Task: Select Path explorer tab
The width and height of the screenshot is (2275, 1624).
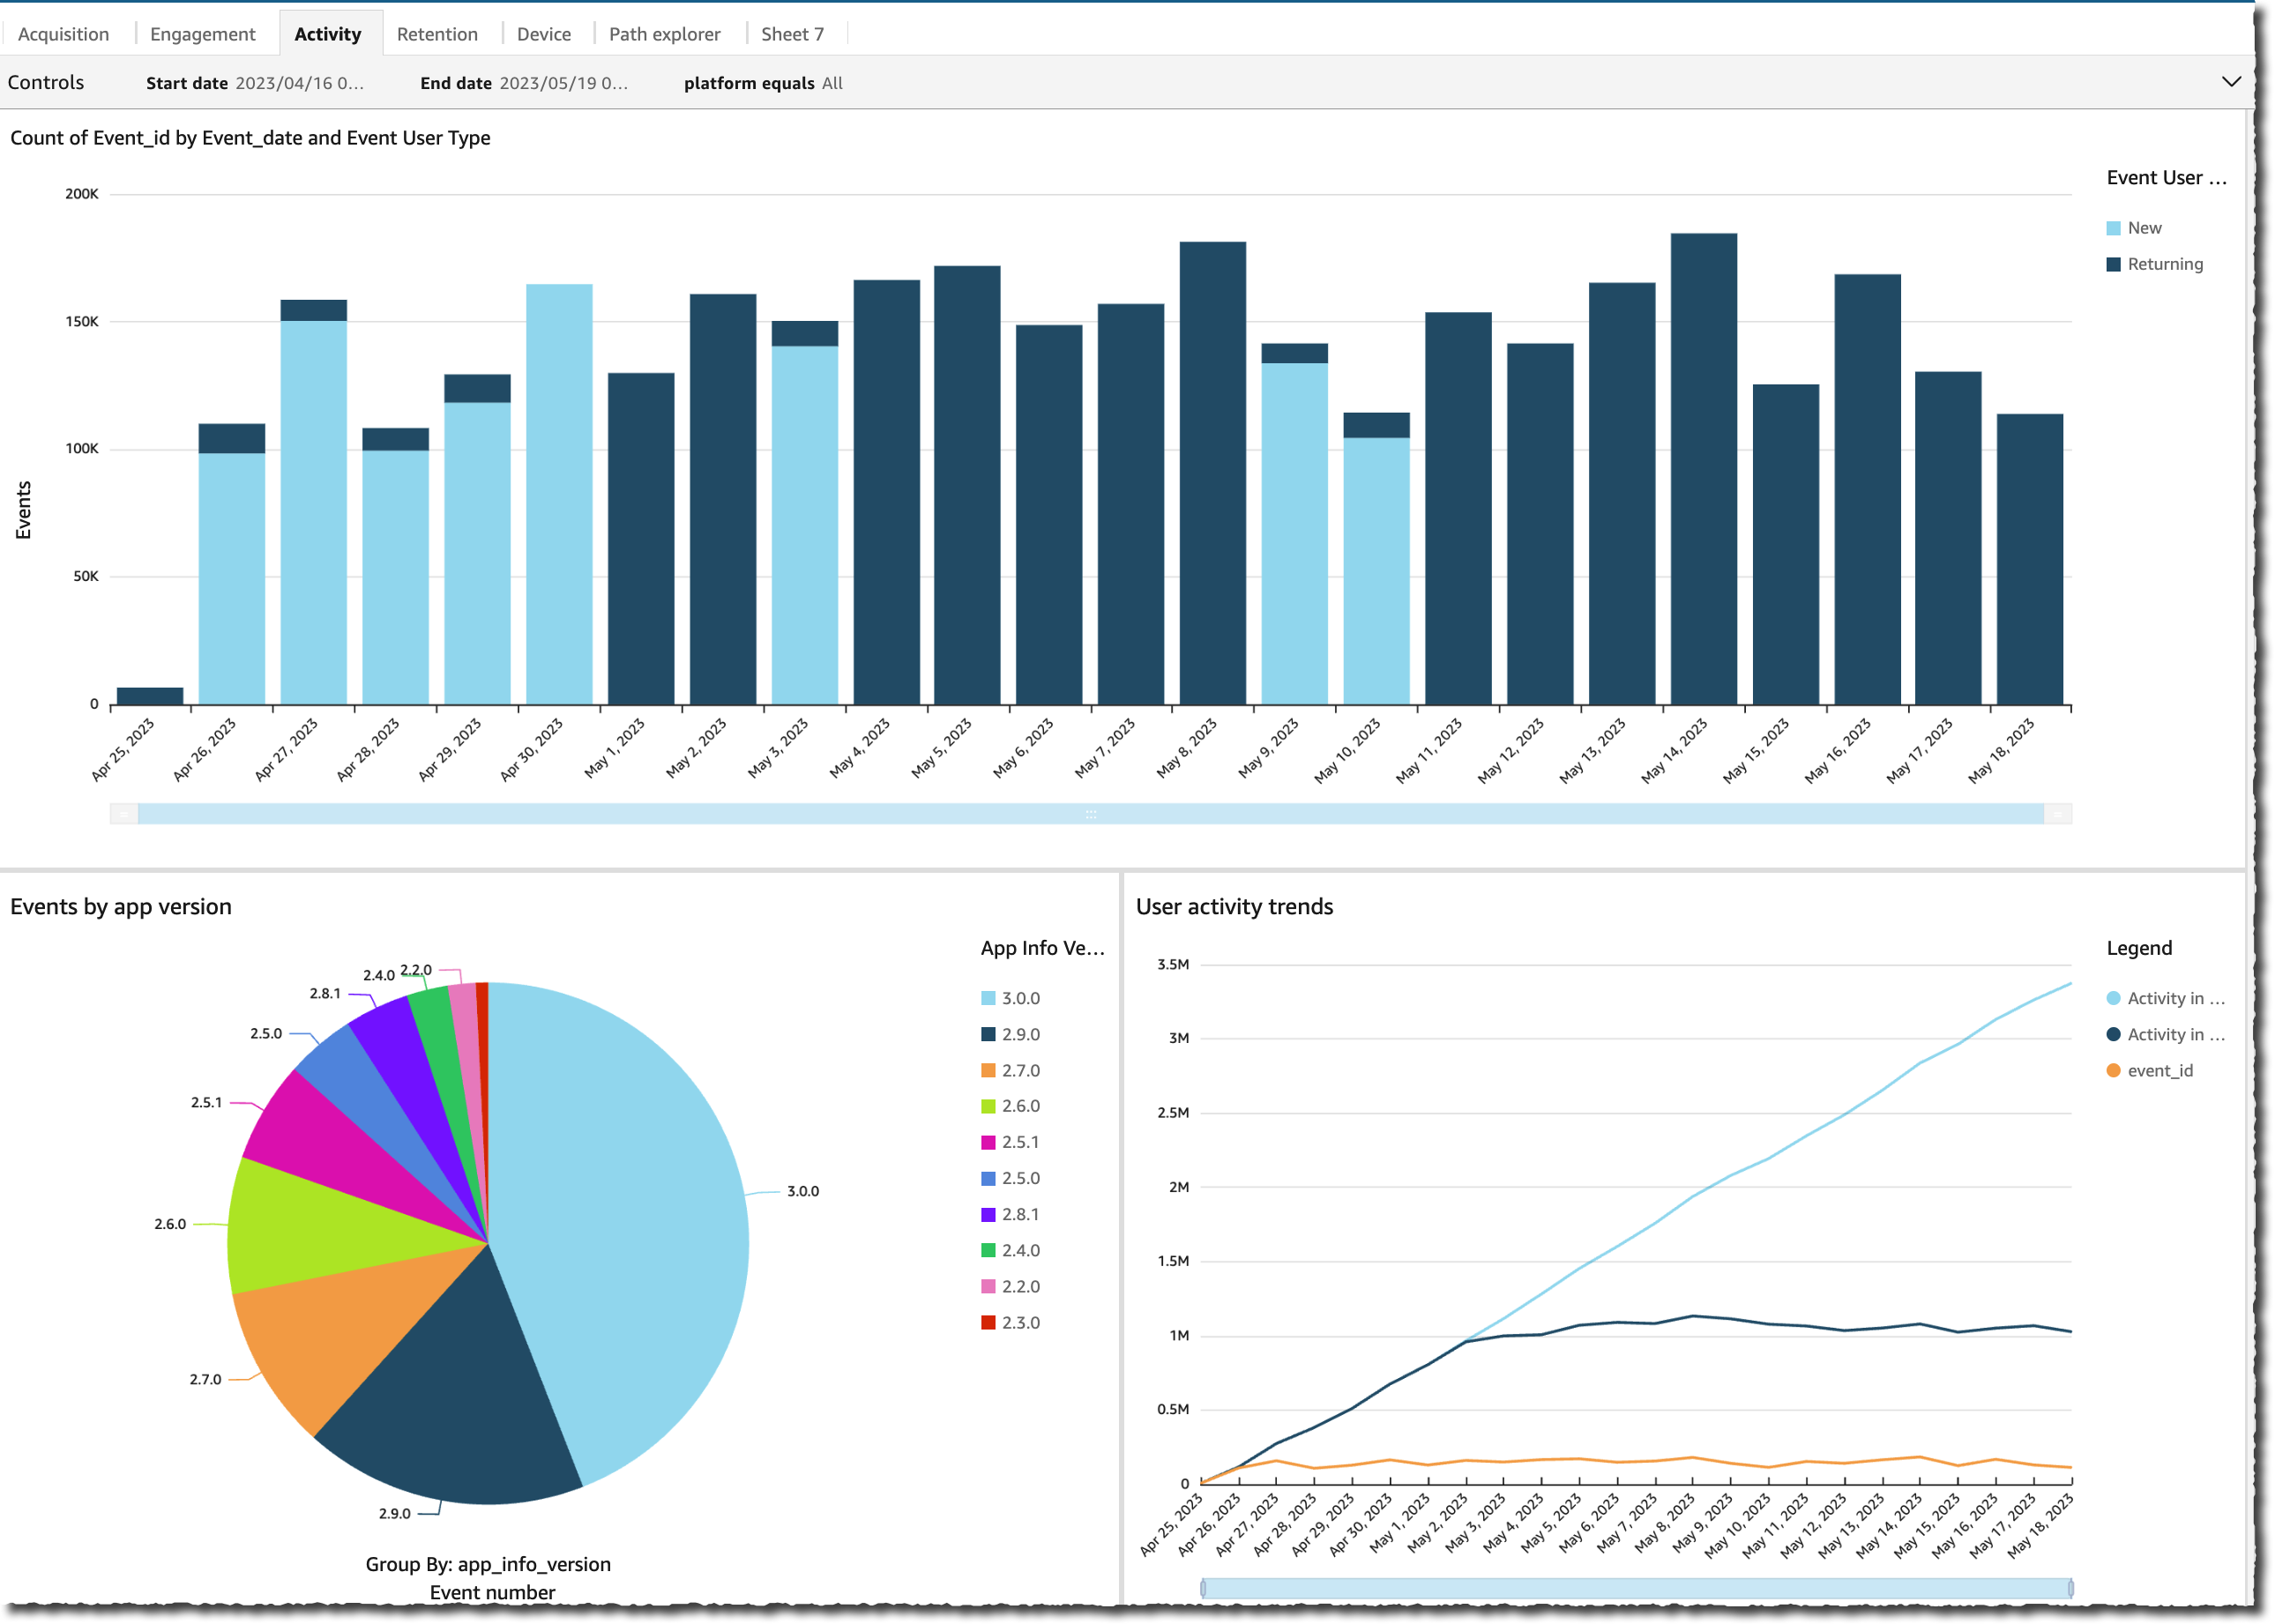Action: coord(665,32)
